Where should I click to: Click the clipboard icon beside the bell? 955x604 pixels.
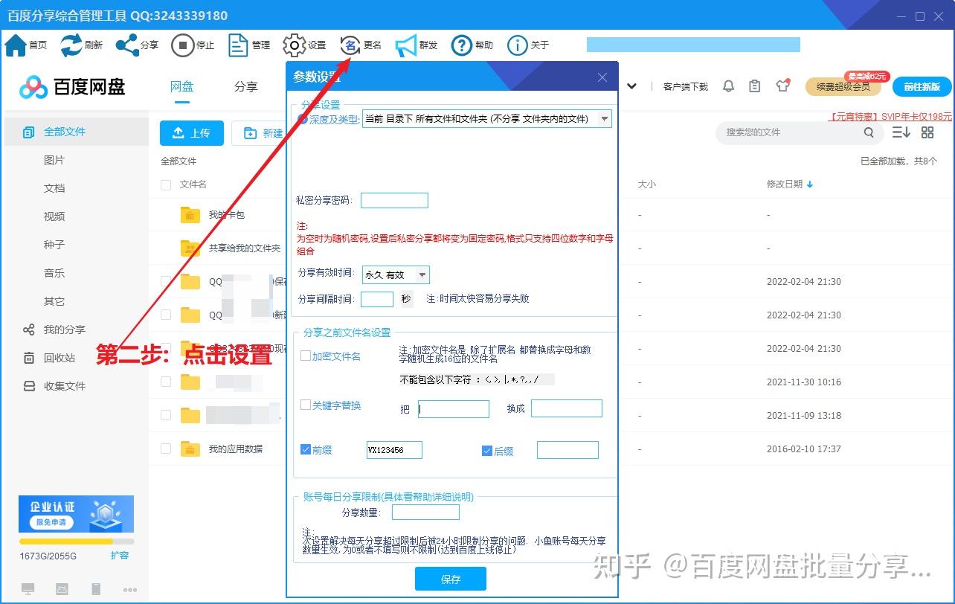[755, 86]
